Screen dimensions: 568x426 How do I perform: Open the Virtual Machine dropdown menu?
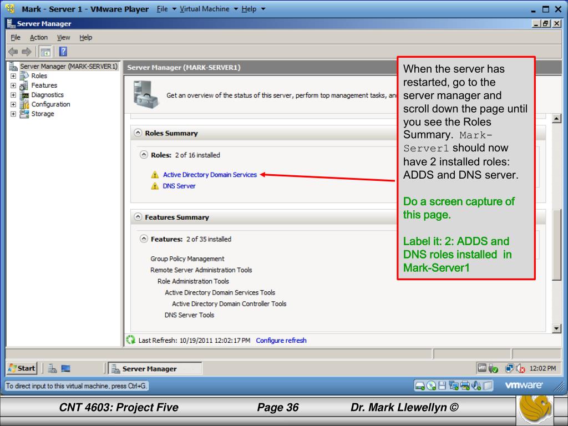(209, 9)
